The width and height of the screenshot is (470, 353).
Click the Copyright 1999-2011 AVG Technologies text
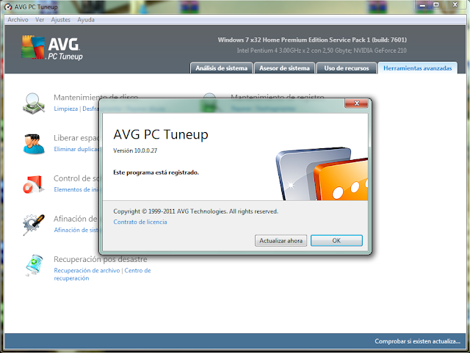click(x=195, y=211)
